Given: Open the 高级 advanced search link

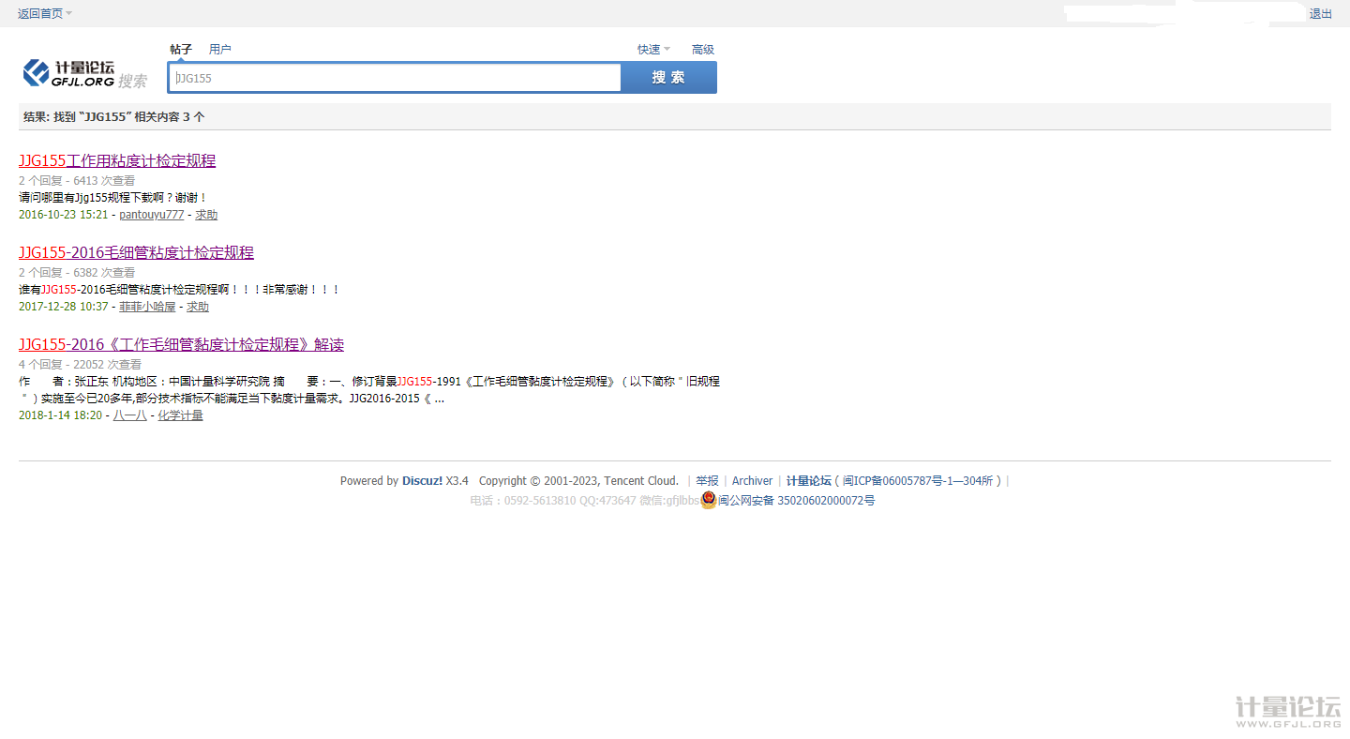Looking at the screenshot, I should click(702, 50).
